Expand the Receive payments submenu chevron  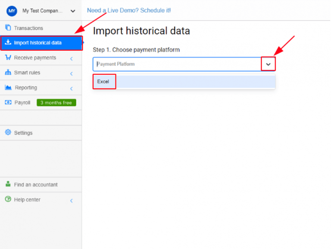[72, 59]
